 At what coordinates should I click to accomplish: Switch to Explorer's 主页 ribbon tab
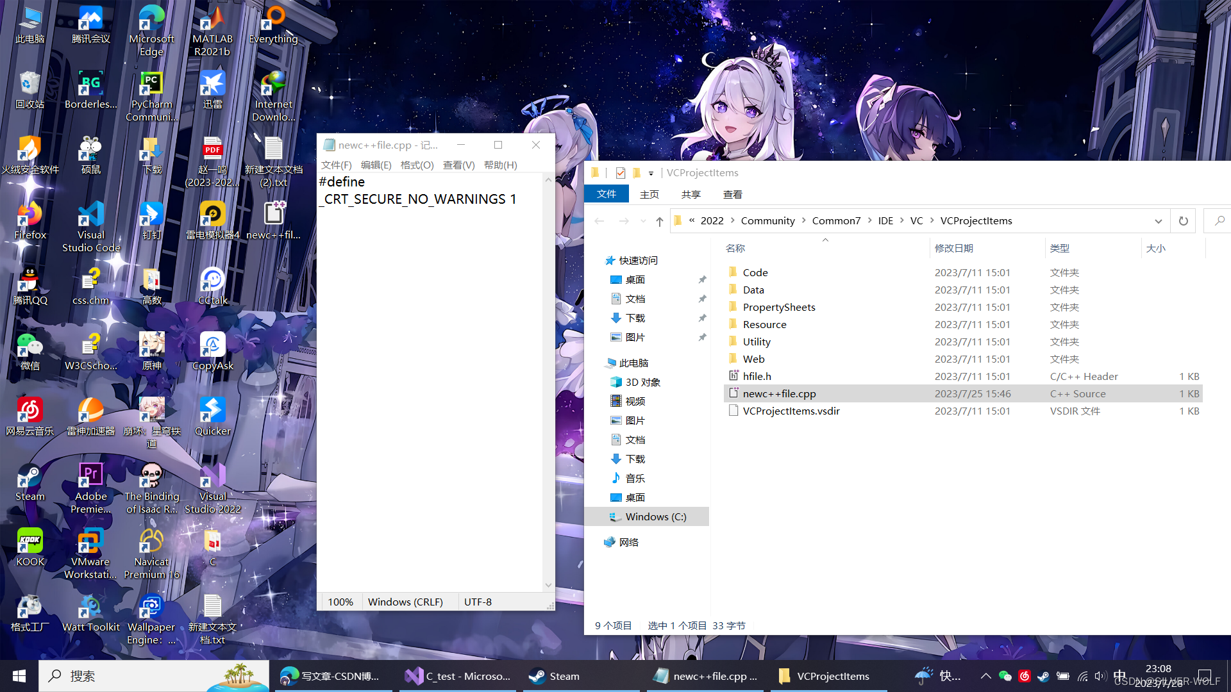[649, 194]
